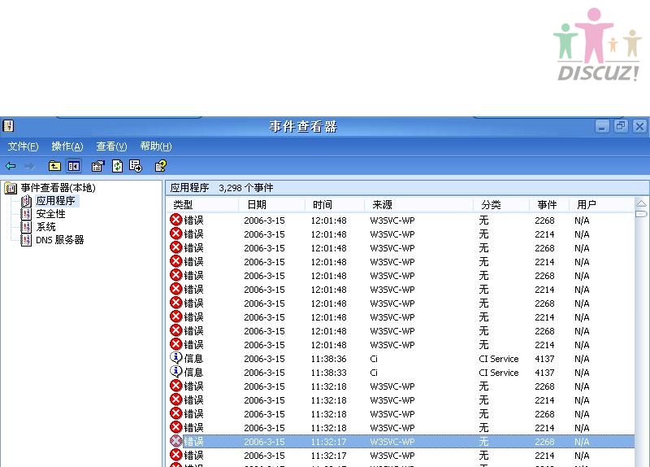This screenshot has width=650, height=467.
Task: Open the 文件(F) menu
Action: 24,146
